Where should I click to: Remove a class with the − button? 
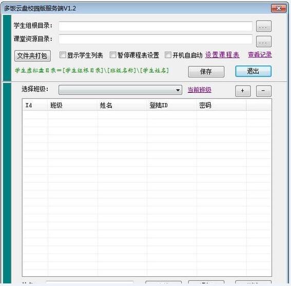coord(263,91)
